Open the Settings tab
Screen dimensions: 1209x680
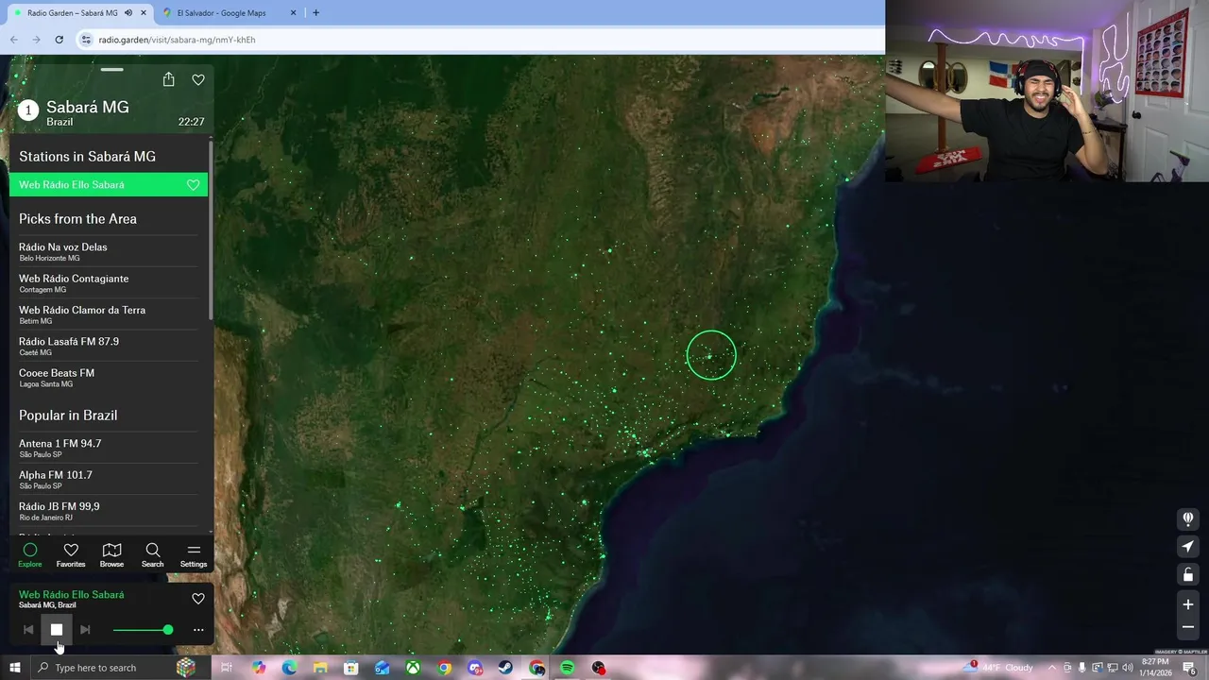[x=194, y=555]
